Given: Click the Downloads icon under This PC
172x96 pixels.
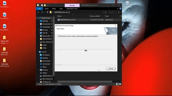Looking at the screenshot, I should [x=41, y=64].
